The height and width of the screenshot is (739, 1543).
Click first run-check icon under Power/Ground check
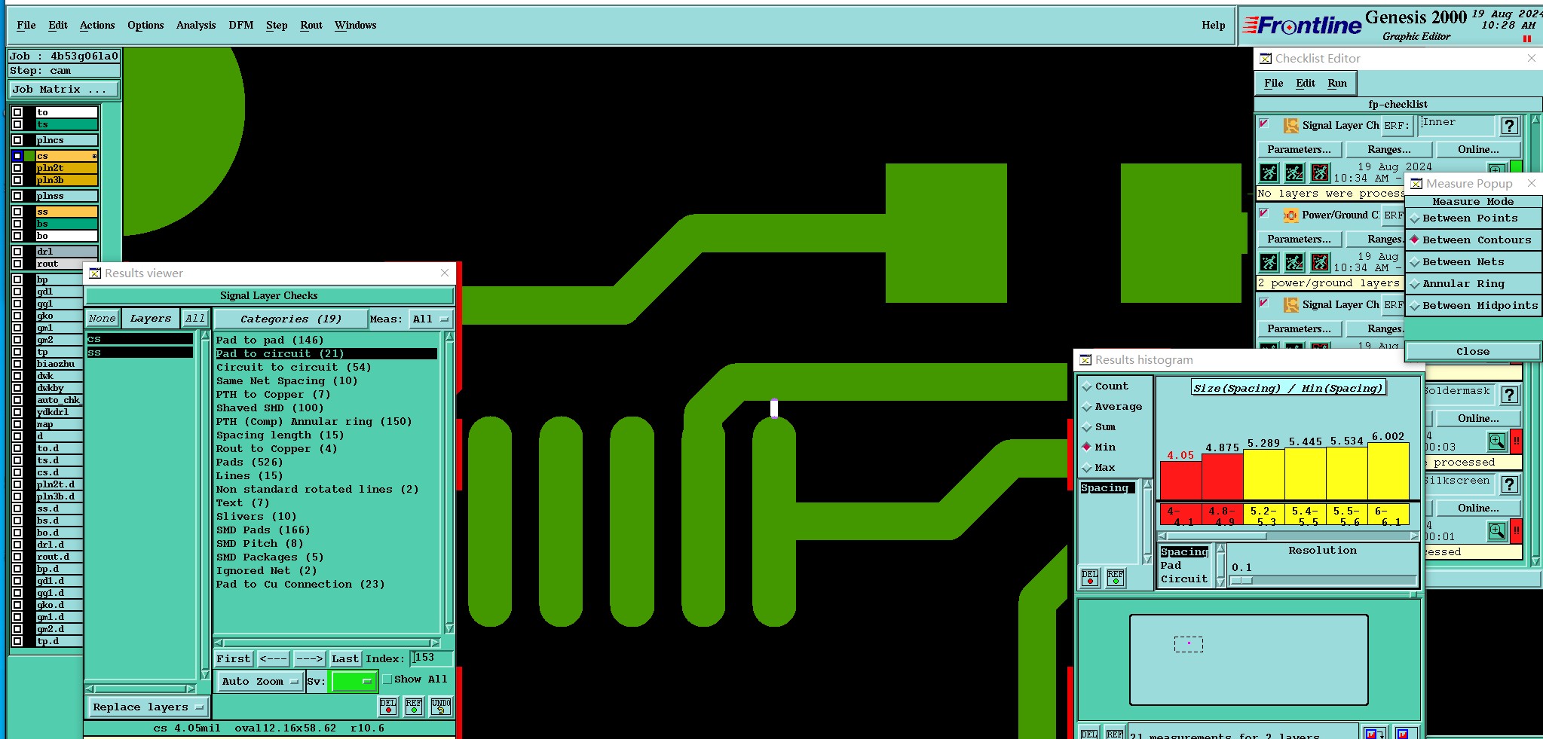coord(1269,262)
